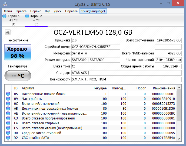
Task: Open the Сервис menu
Action: click(36, 11)
